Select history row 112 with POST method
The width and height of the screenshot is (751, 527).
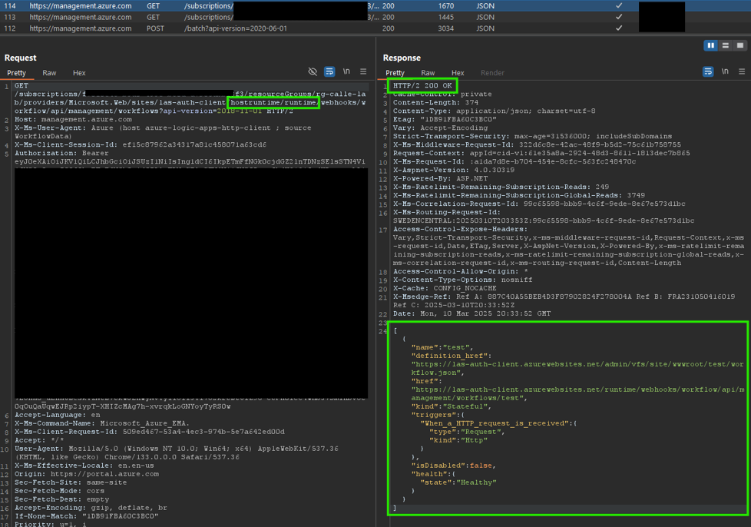point(375,28)
